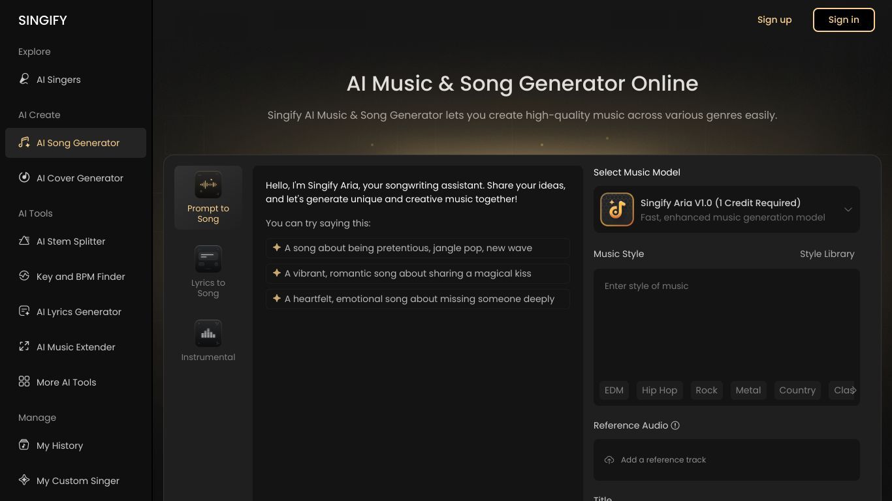892x501 pixels.
Task: Expand the music model dropdown chevron
Action: coord(848,209)
